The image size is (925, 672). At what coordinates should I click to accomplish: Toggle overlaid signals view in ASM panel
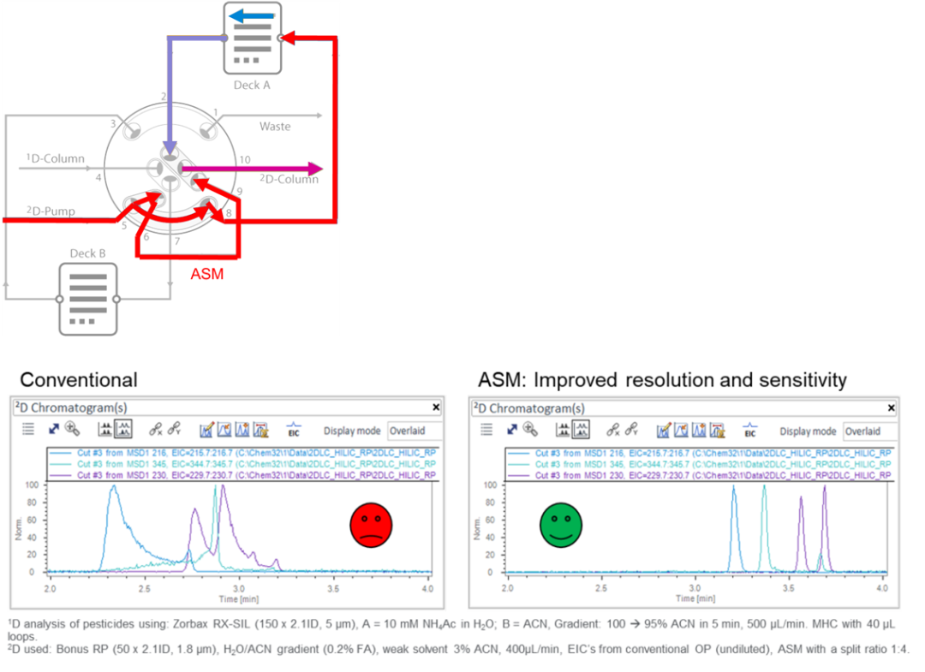[581, 430]
